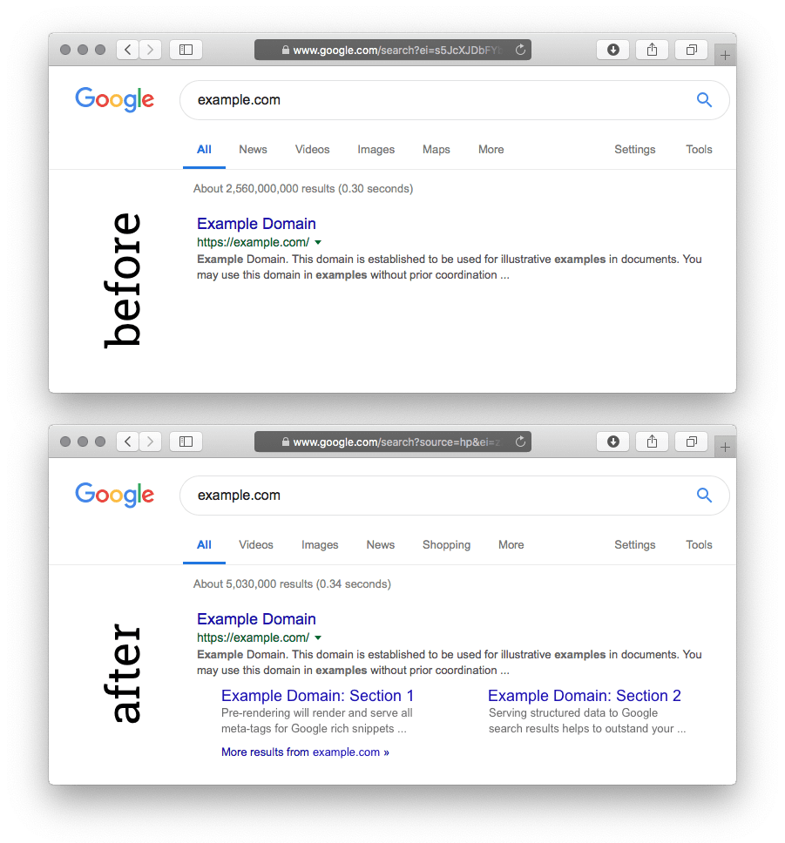Switch to the Shopping tab

[446, 544]
